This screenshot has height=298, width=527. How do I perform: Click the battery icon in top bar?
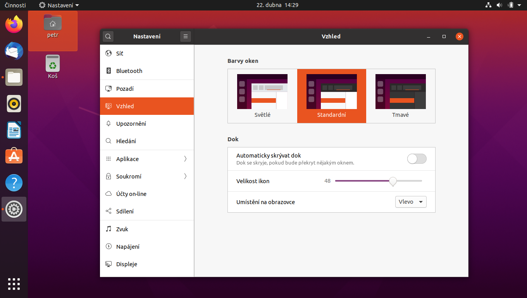[511, 5]
